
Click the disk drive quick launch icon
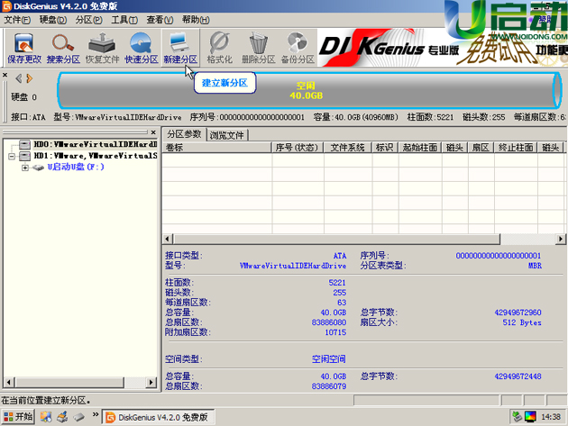78,417
